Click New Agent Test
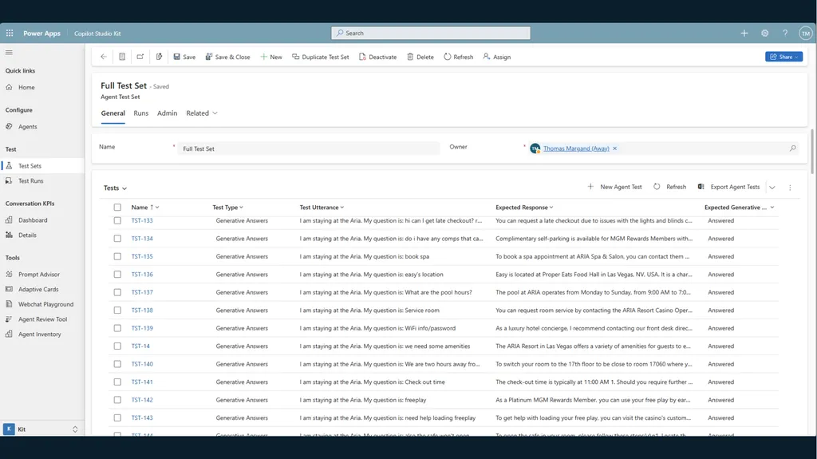Viewport: 817px width, 459px height. coord(615,187)
